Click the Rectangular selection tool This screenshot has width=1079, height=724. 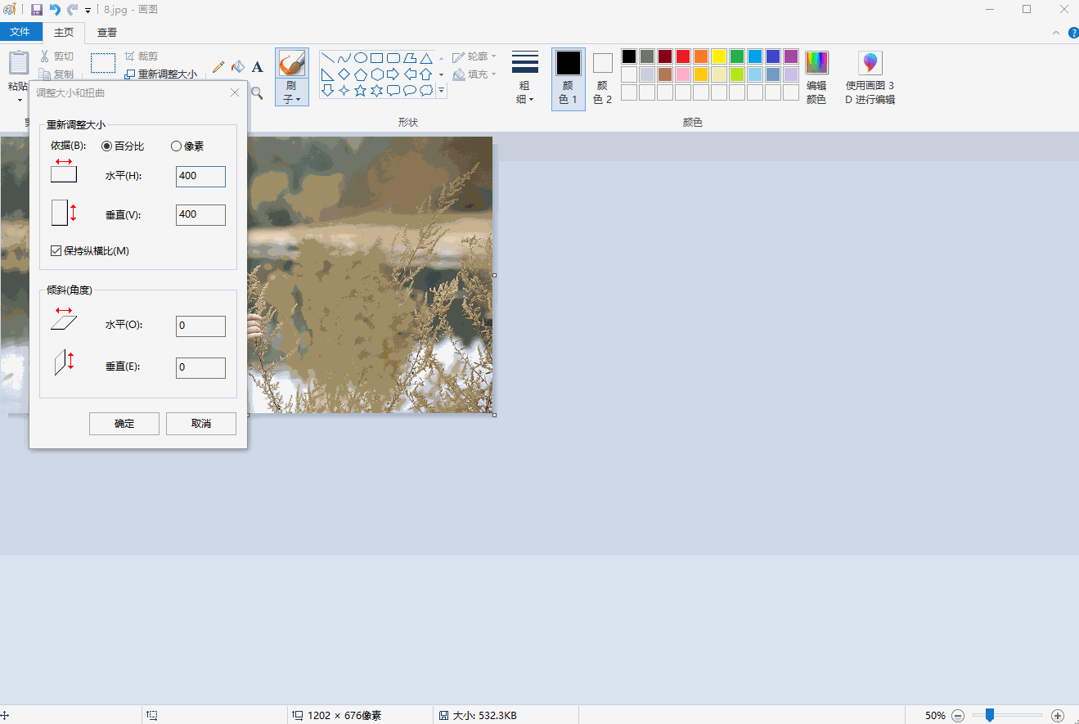pos(103,63)
